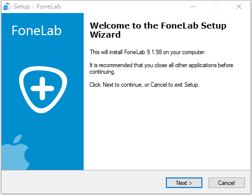Click the plus sign inside the shield
The width and height of the screenshot is (252, 195).
[43, 88]
